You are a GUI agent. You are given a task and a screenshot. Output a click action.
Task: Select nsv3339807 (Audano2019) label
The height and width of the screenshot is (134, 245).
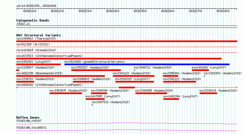36,67
